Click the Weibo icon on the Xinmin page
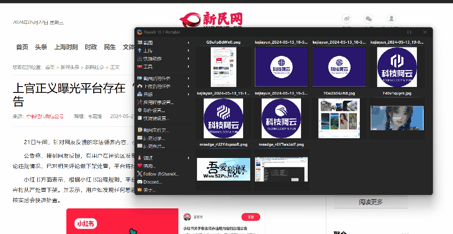Image resolution: width=453 pixels, height=234 pixels. pos(346,19)
